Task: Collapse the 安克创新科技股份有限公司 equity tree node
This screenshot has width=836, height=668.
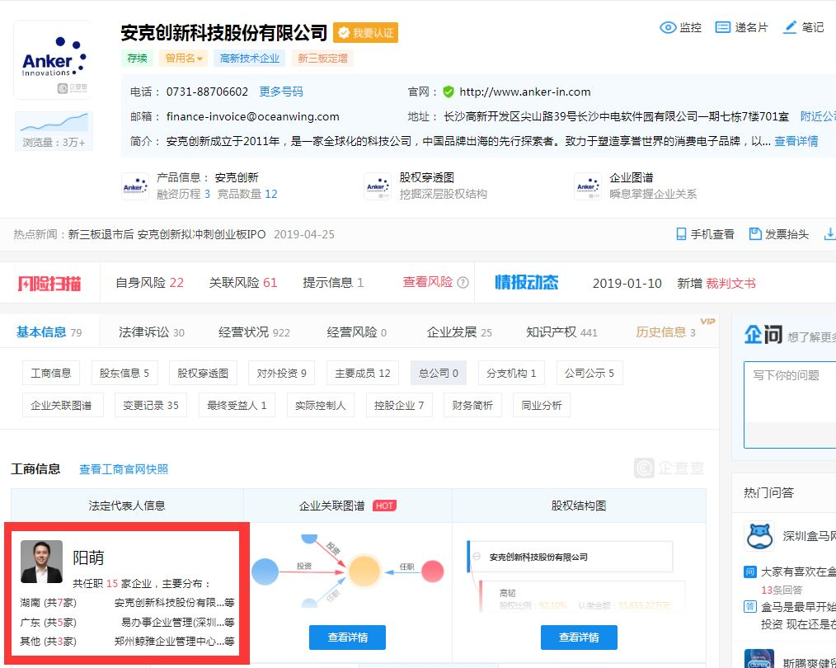Action: [x=477, y=557]
